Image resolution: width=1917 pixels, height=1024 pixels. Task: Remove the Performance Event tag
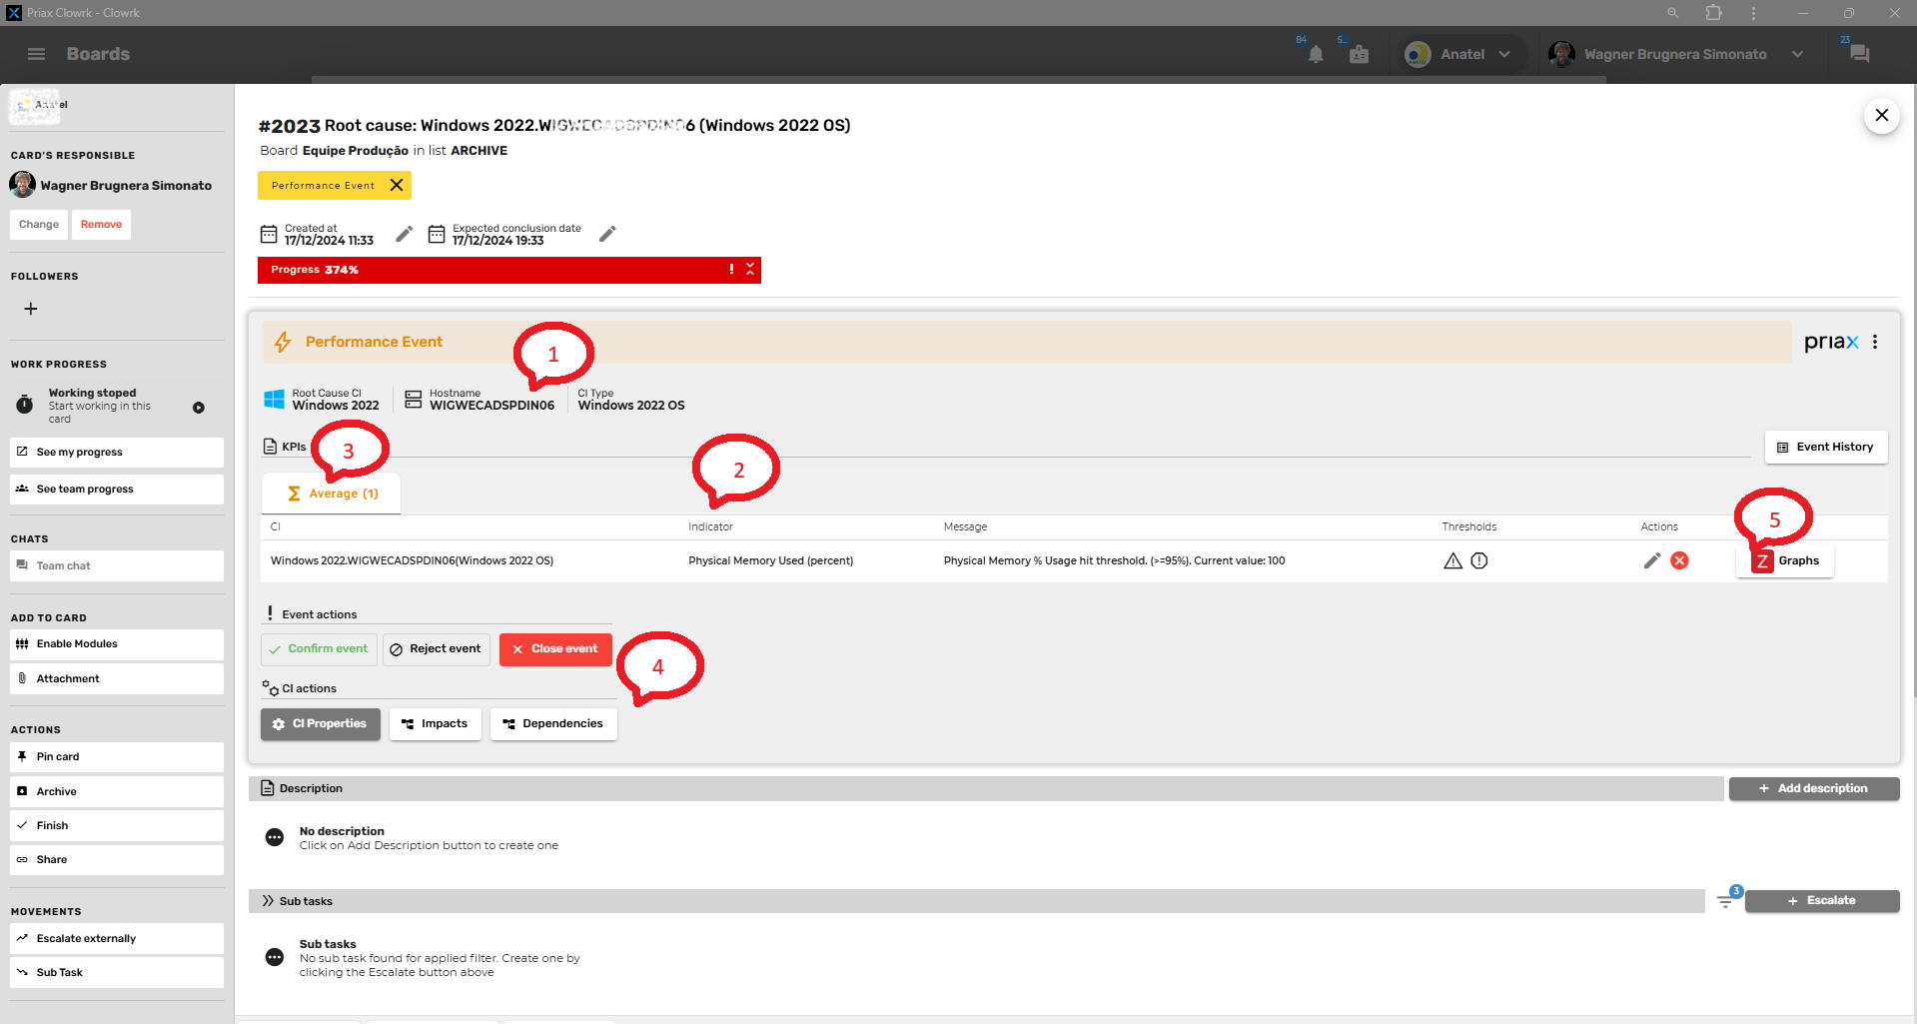pyautogui.click(x=397, y=185)
